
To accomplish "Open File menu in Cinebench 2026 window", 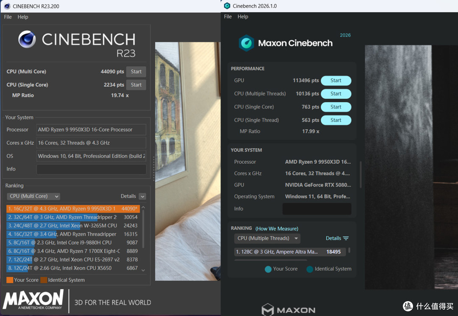I will pyautogui.click(x=228, y=17).
